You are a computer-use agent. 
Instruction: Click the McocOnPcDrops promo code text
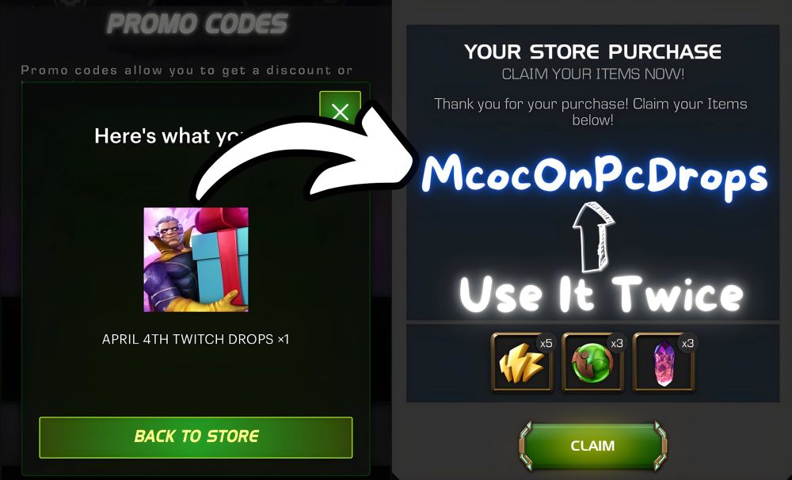595,176
